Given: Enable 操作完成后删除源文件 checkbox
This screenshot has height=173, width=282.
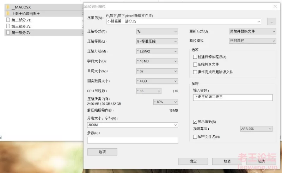Looking at the screenshot, I should tap(195, 72).
